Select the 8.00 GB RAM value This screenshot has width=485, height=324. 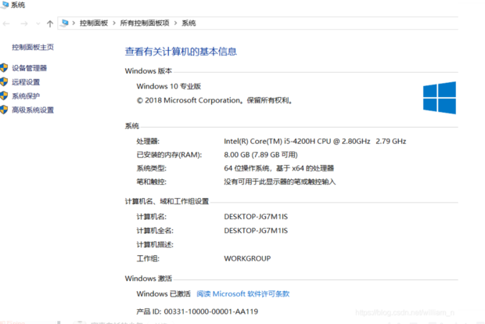click(260, 155)
